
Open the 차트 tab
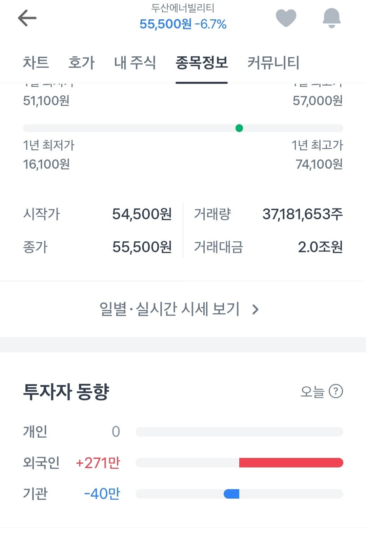[x=36, y=63]
